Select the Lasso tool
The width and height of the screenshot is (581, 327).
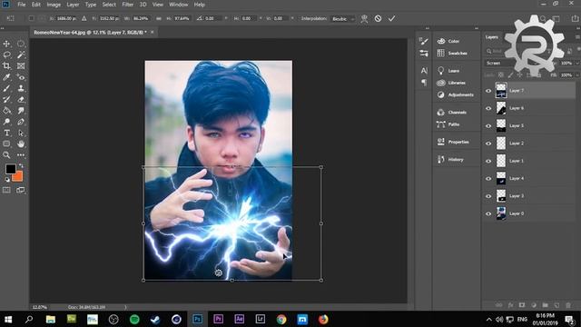point(6,54)
